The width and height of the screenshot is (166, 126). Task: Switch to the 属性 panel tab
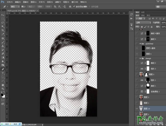click(x=138, y=12)
